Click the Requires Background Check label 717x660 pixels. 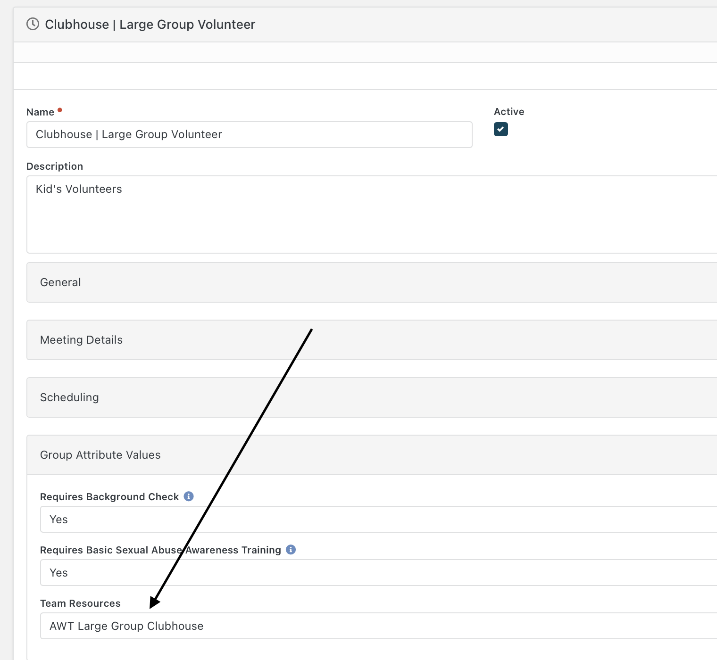(109, 497)
